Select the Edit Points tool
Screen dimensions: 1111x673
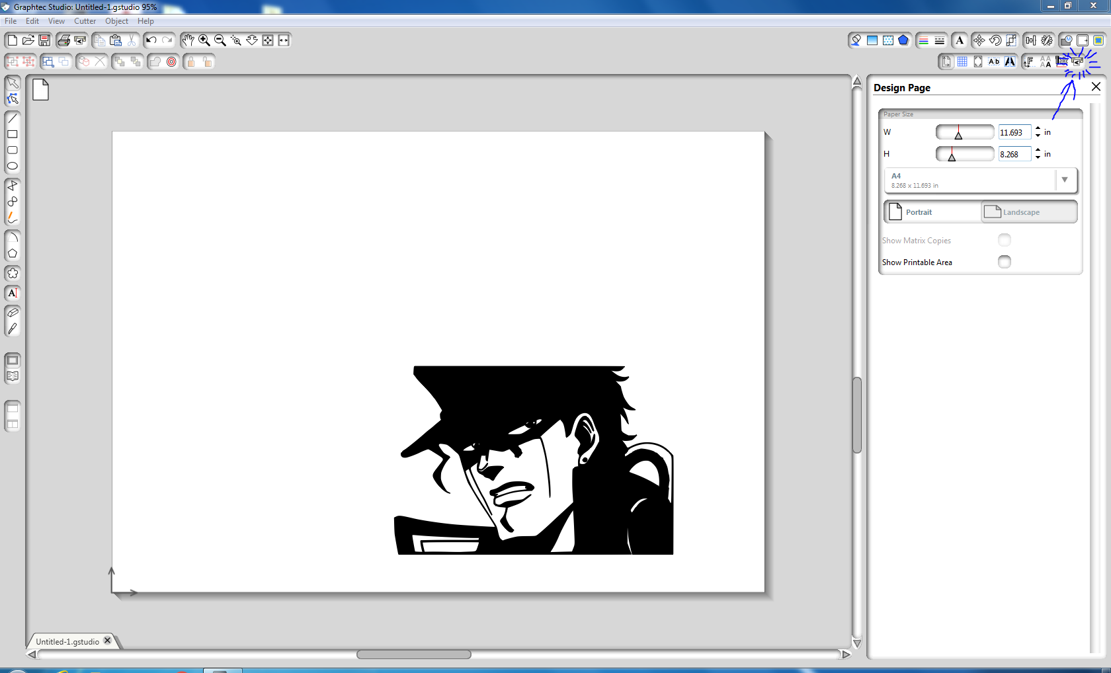point(13,99)
